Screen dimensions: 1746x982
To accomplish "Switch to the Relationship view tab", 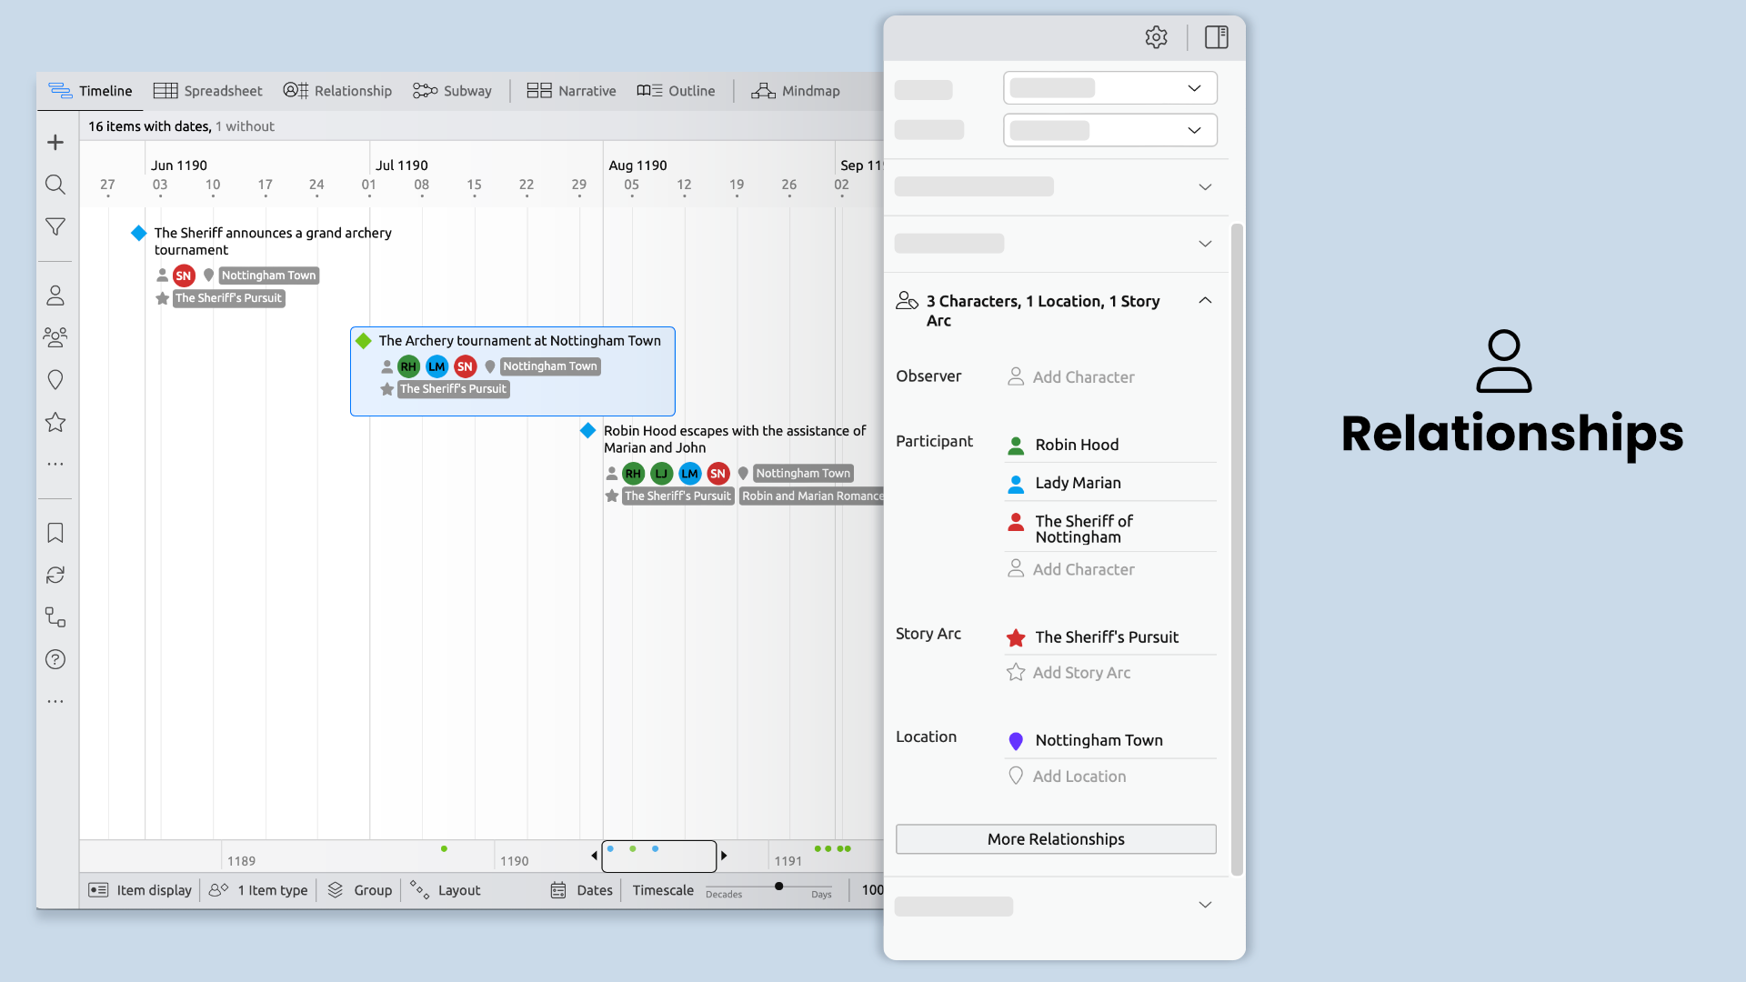I will coord(337,91).
